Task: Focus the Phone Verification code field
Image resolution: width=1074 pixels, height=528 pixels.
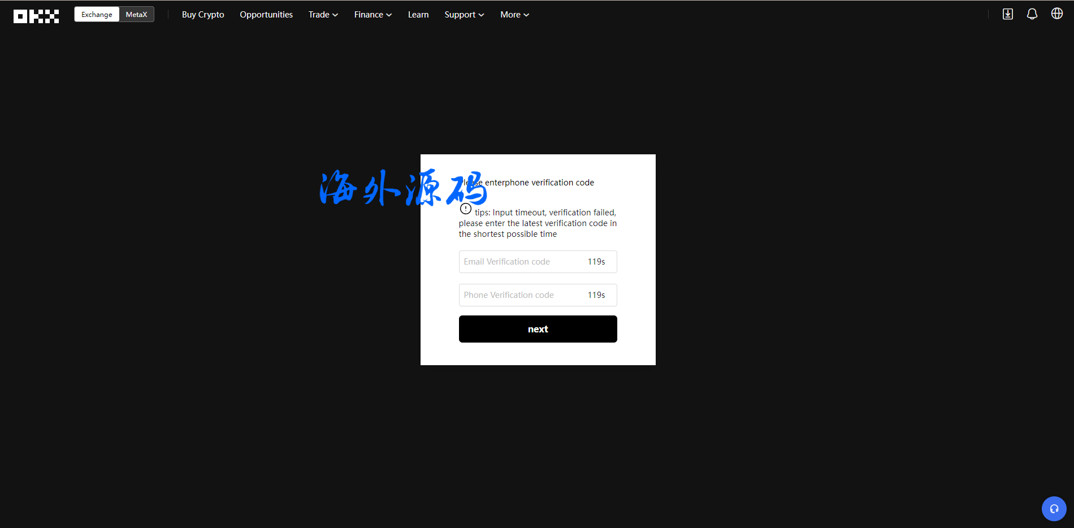Action: (520, 295)
